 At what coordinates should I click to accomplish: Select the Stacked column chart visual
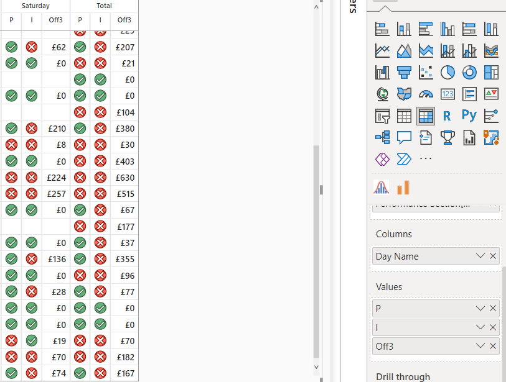(404, 29)
